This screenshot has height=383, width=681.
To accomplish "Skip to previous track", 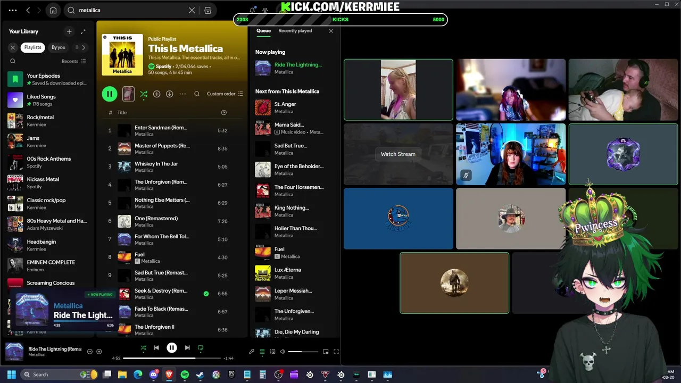I will coord(156,348).
